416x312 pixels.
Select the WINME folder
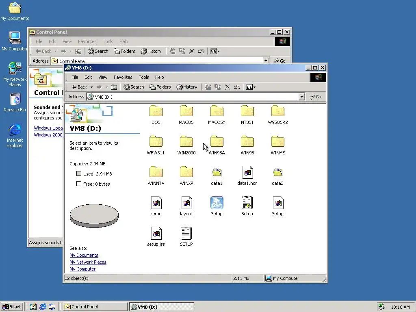coord(278,145)
